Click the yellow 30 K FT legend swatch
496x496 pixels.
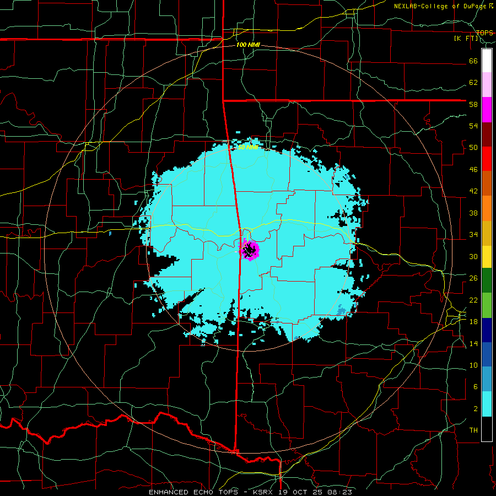tap(487, 257)
